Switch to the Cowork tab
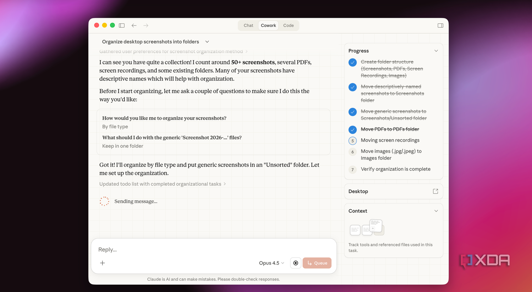The height and width of the screenshot is (292, 532). pyautogui.click(x=268, y=26)
